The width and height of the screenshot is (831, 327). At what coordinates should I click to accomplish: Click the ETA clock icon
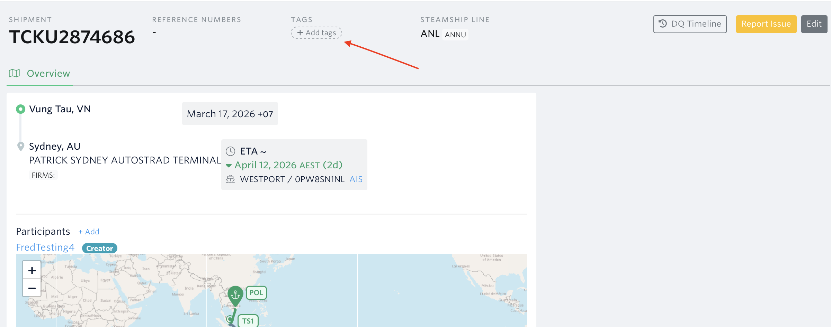[x=231, y=151]
